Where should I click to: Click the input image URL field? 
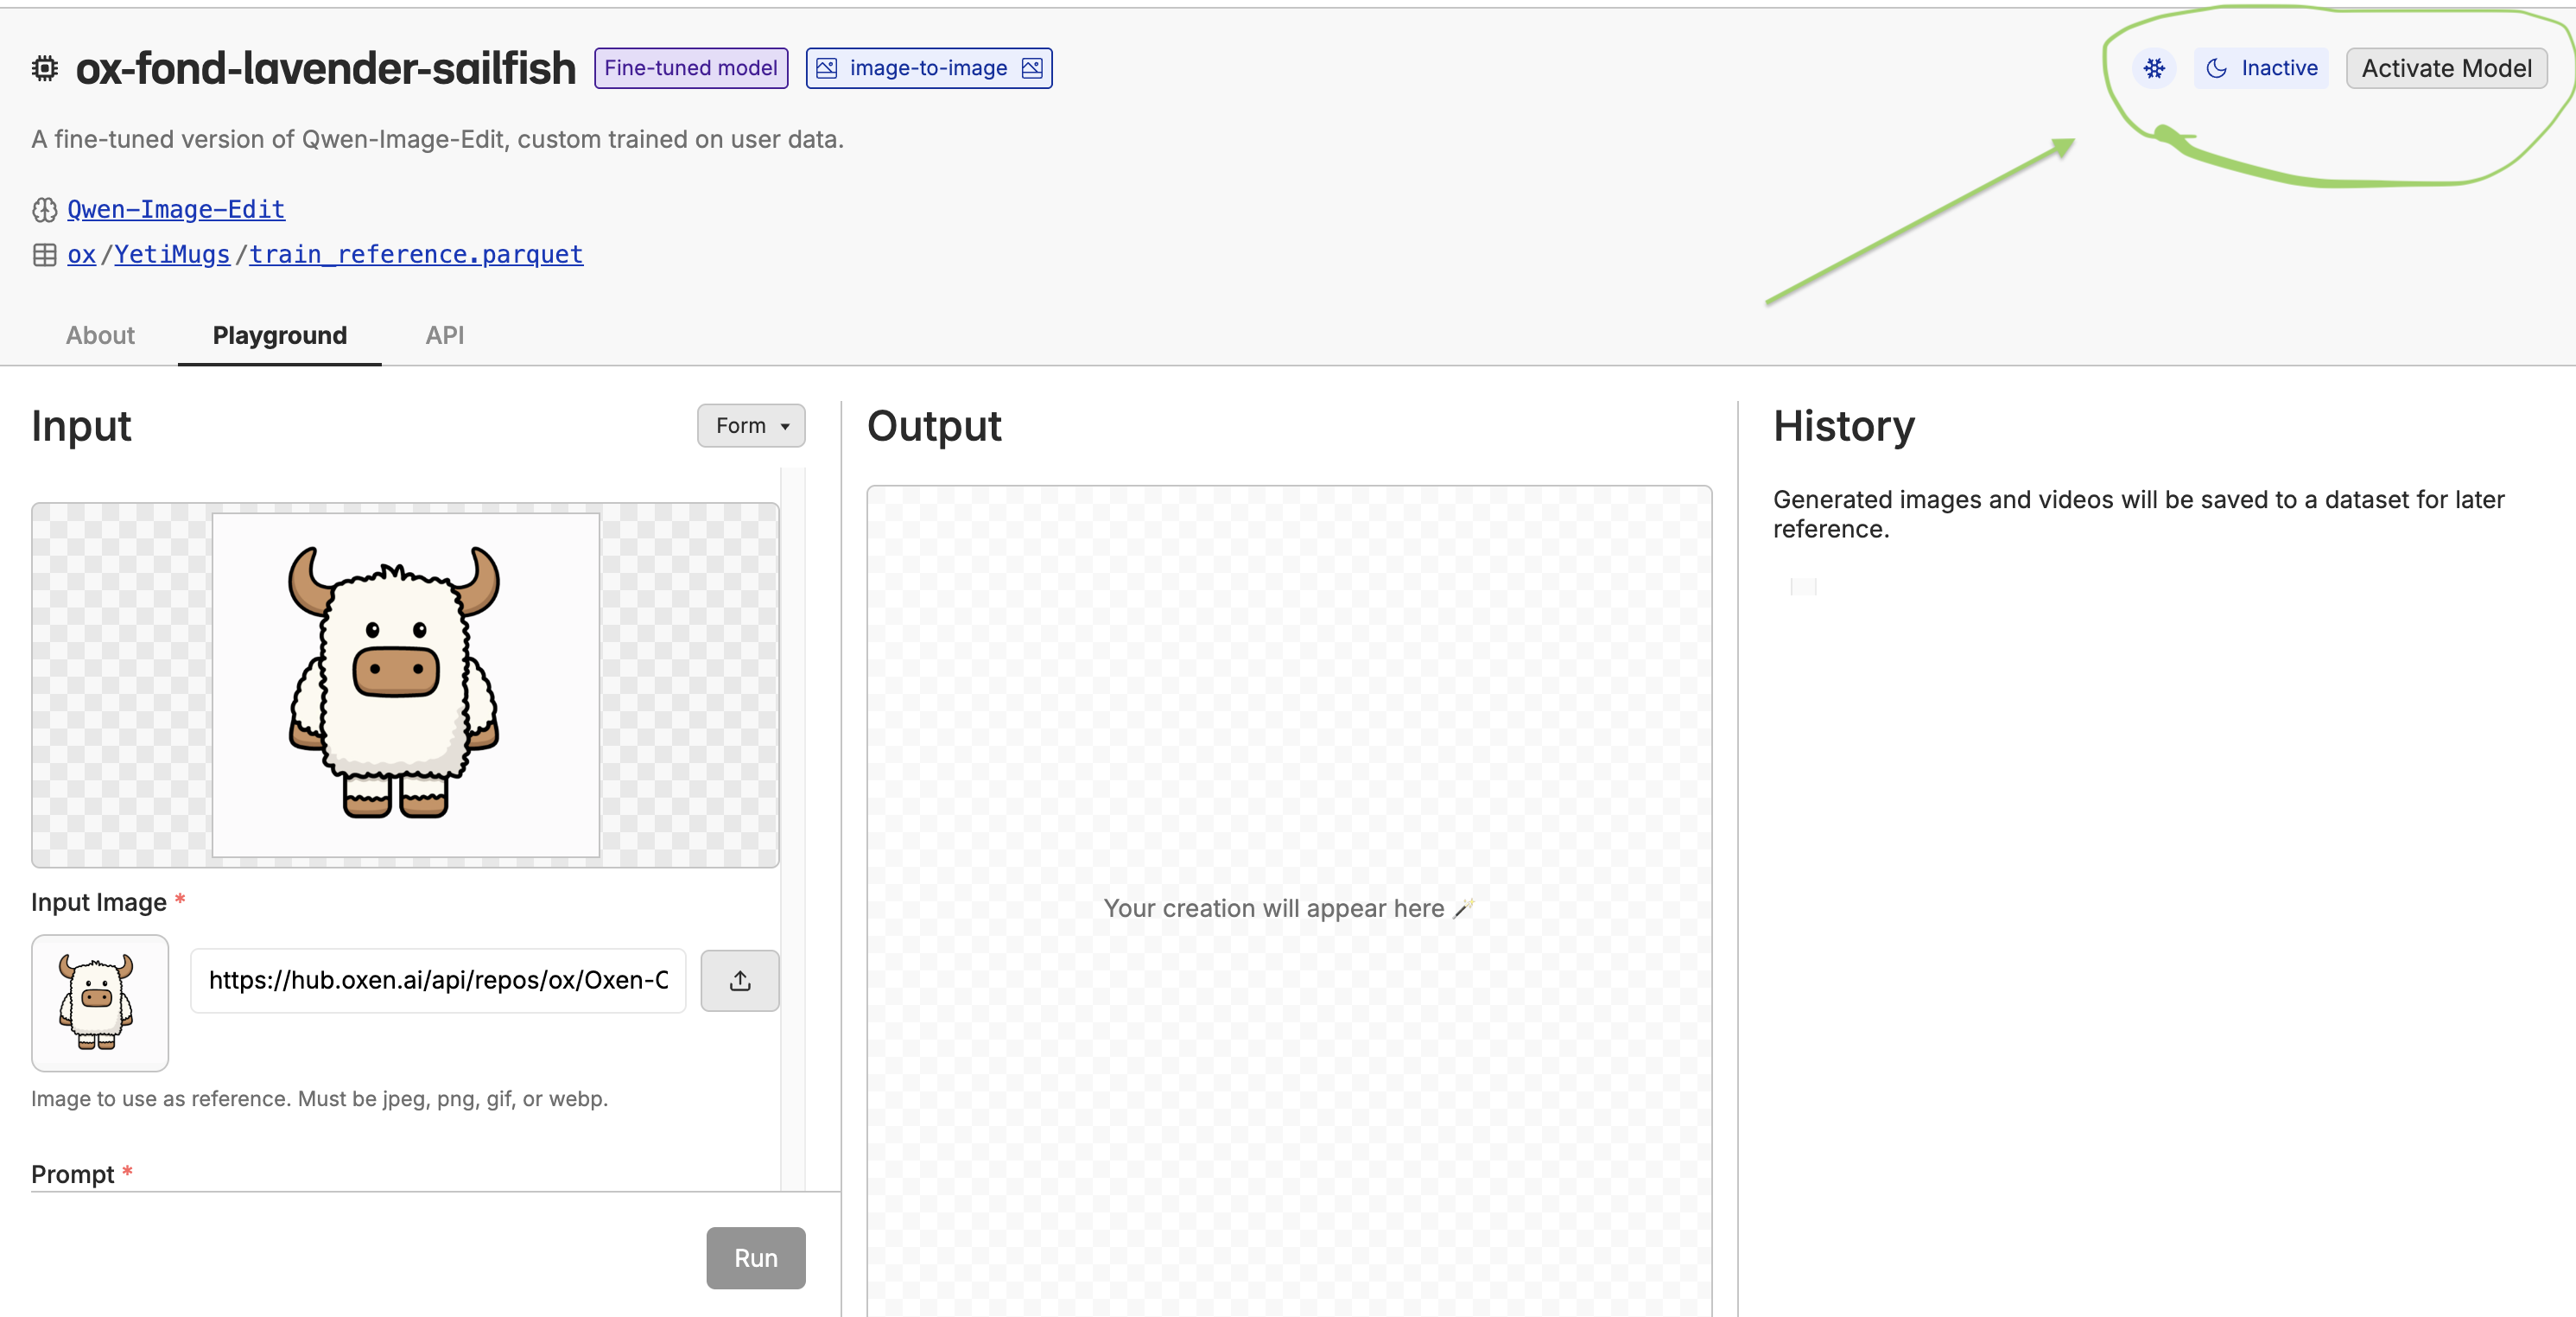(x=438, y=980)
